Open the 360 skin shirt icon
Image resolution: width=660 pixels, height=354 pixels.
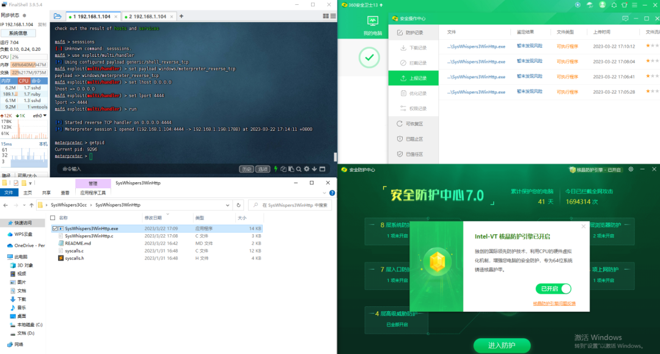[x=624, y=5]
